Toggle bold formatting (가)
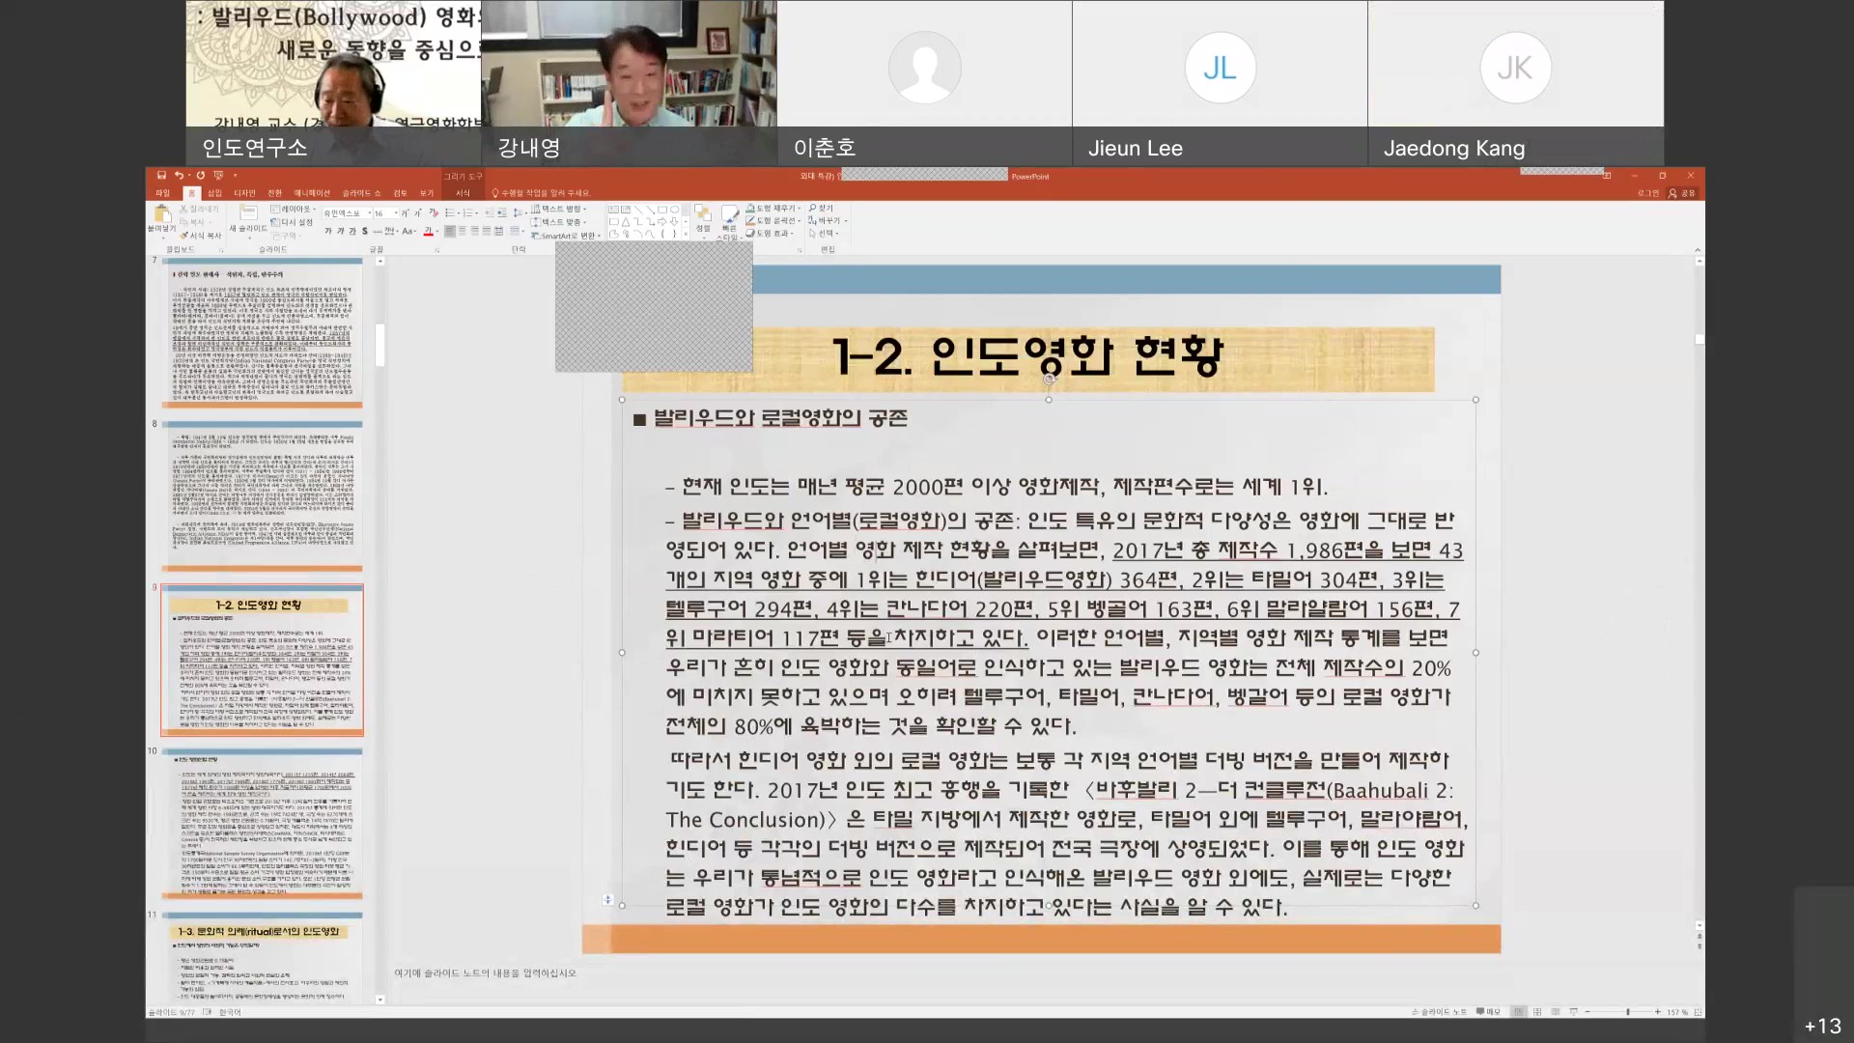The width and height of the screenshot is (1854, 1043). tap(328, 231)
